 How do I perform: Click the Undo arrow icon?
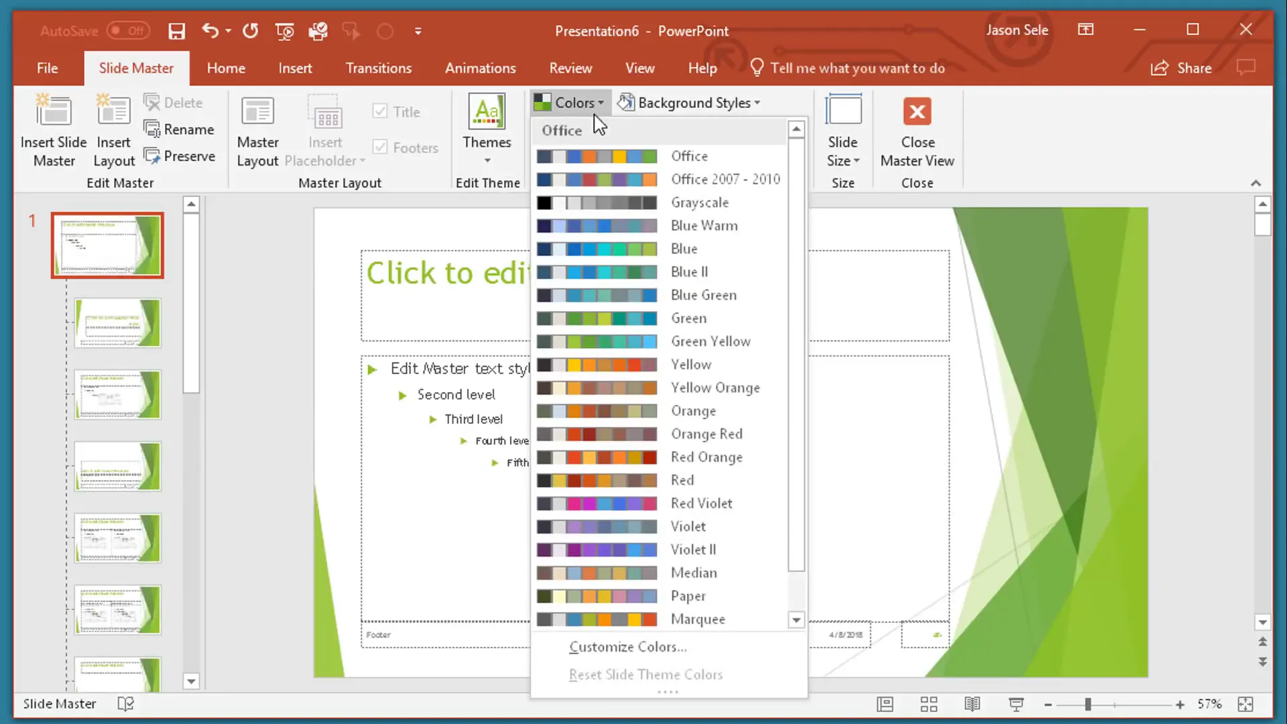click(x=210, y=31)
